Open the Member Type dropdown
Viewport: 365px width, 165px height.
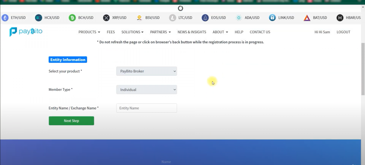click(x=147, y=90)
